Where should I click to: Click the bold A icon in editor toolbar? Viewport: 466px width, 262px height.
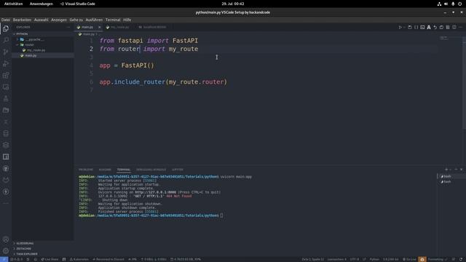[429, 27]
